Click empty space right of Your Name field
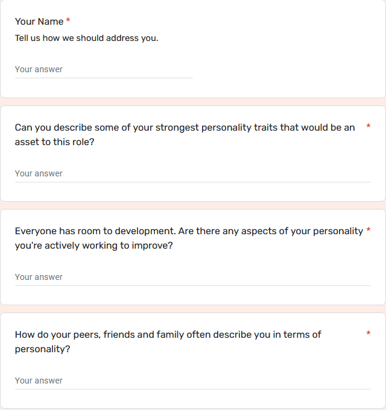 click(x=288, y=70)
